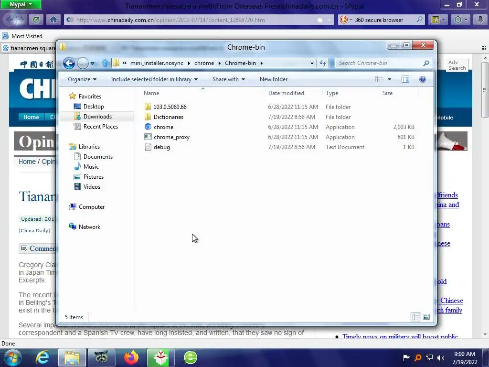The image size is (489, 367).
Task: Select Pictures library
Action: click(x=93, y=177)
